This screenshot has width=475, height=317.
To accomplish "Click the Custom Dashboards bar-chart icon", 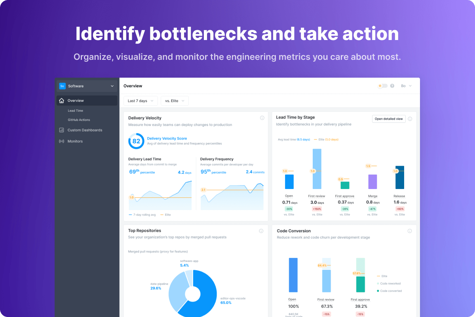I will tap(61, 130).
